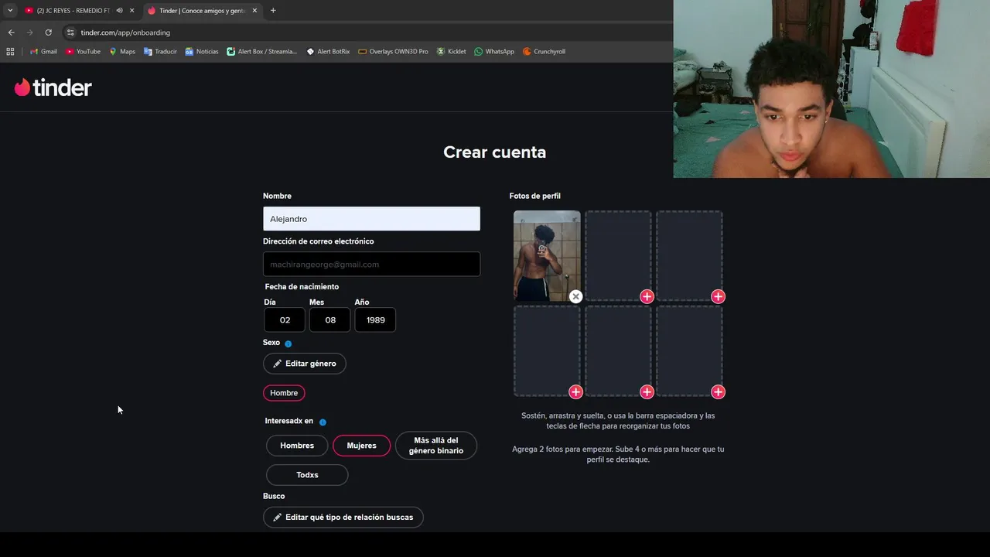990x557 pixels.
Task: Add photo to last slot in bottom row
Action: 718,392
